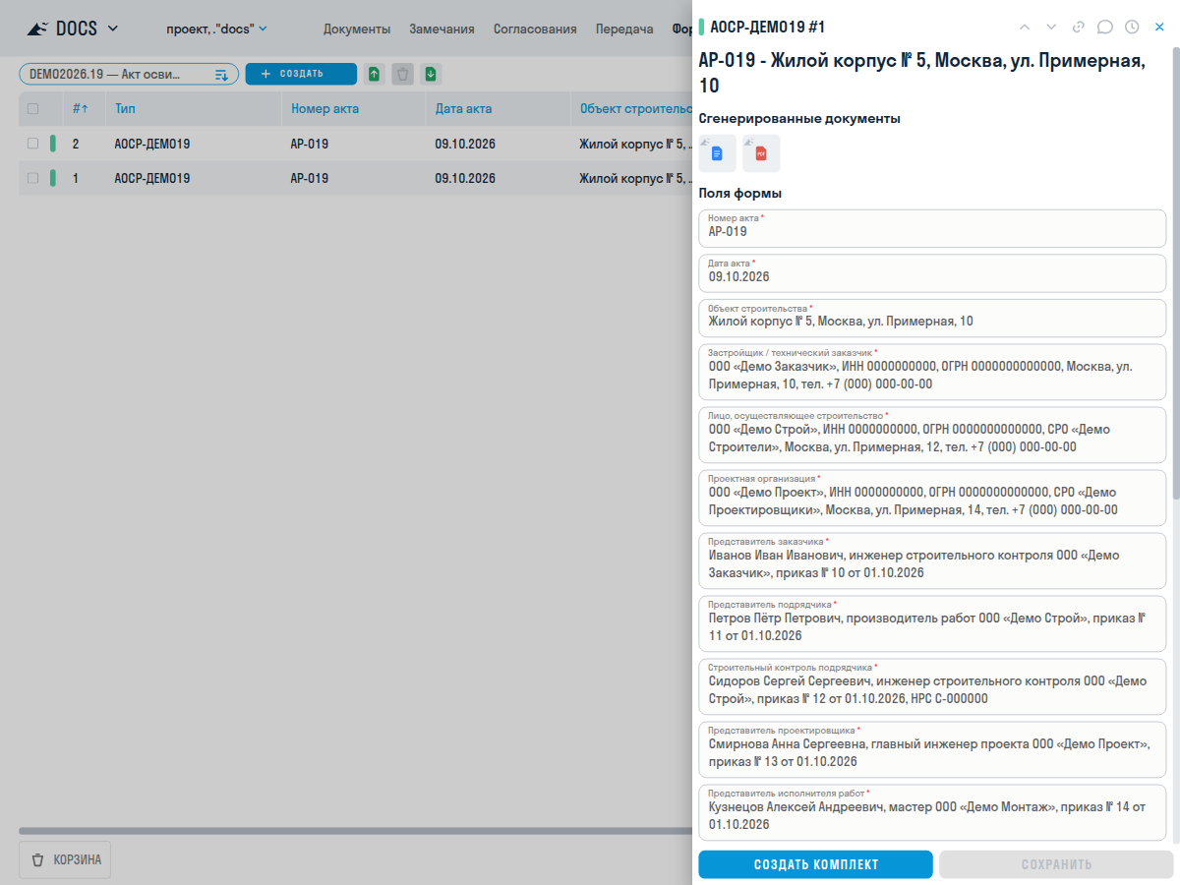Sort by the Дата акта column header
This screenshot has height=885, width=1180.
pos(464,108)
